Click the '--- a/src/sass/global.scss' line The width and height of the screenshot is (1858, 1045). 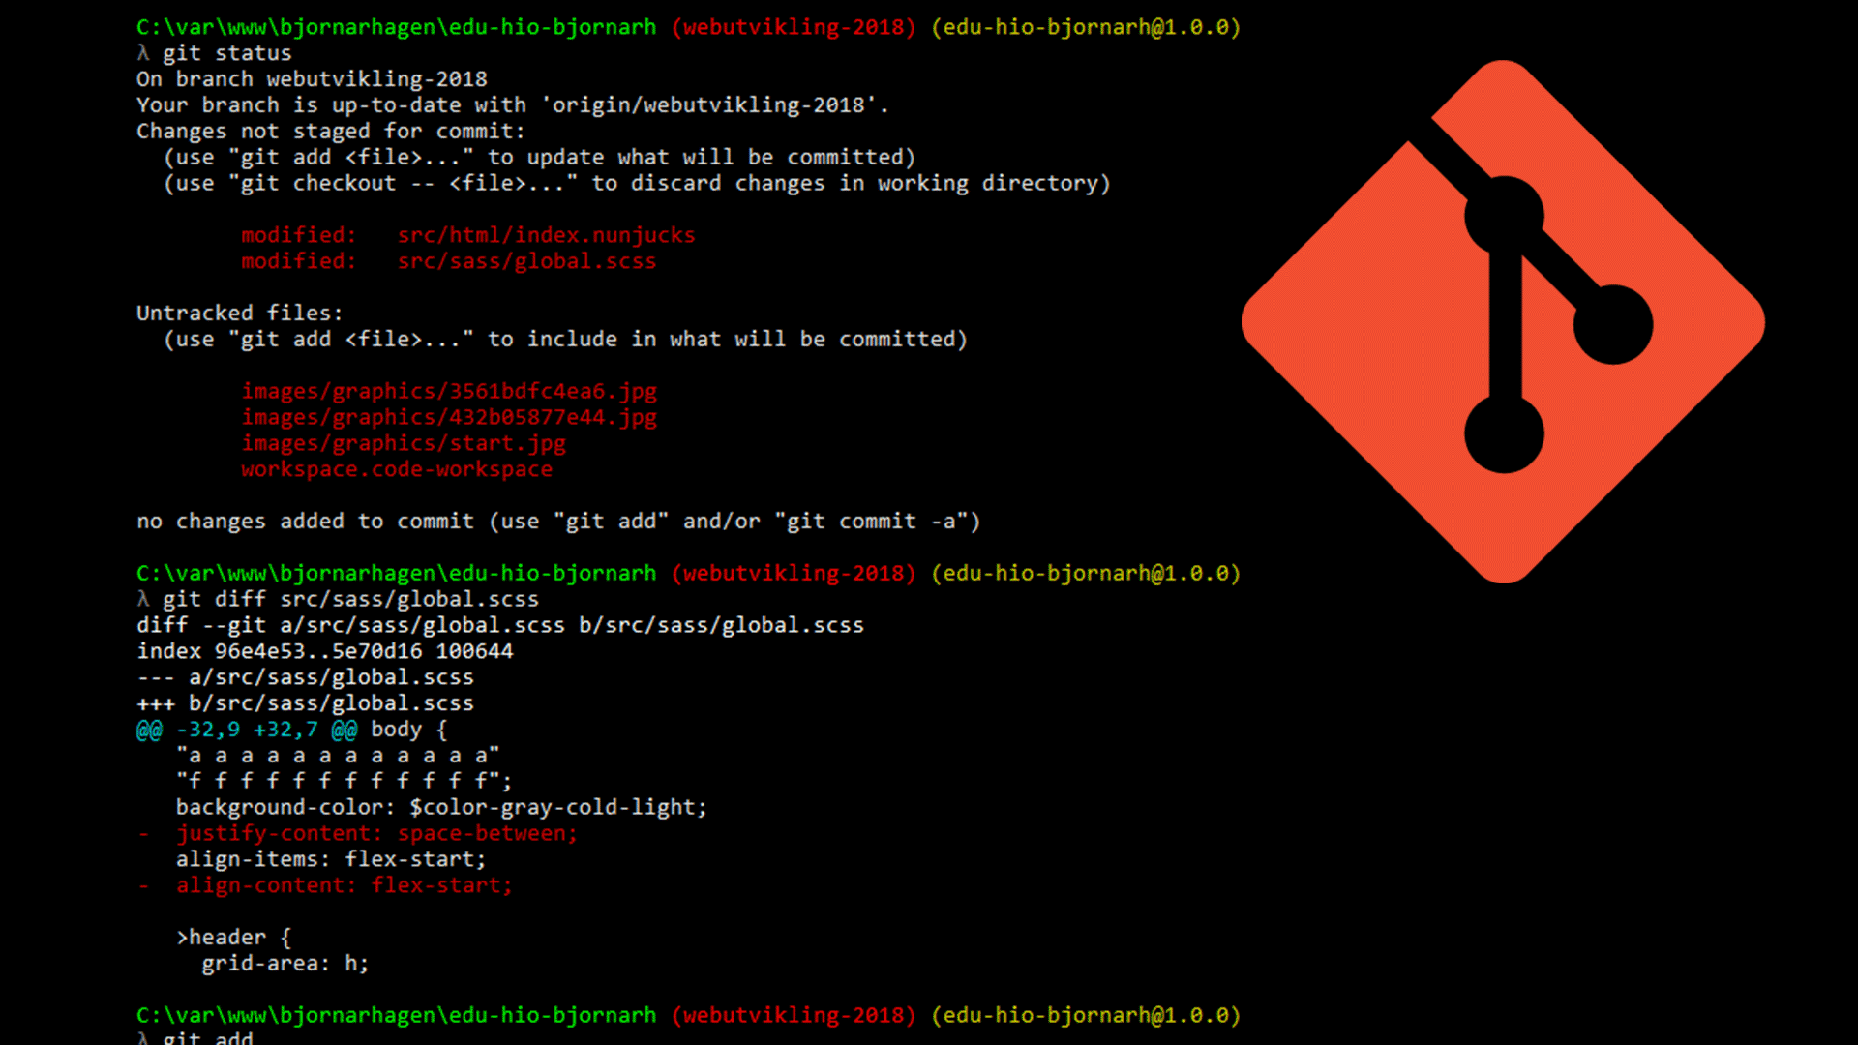(306, 678)
